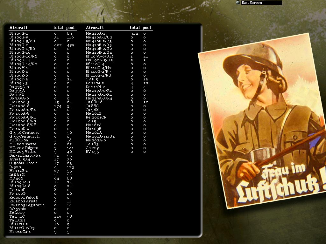Select the BV 155 aircraft row
The width and height of the screenshot is (326, 244).
click(x=119, y=152)
